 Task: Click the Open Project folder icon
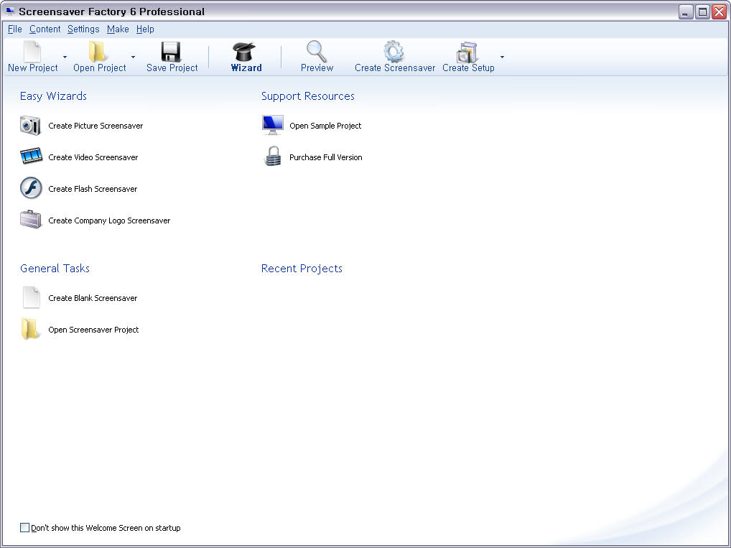coord(97,51)
